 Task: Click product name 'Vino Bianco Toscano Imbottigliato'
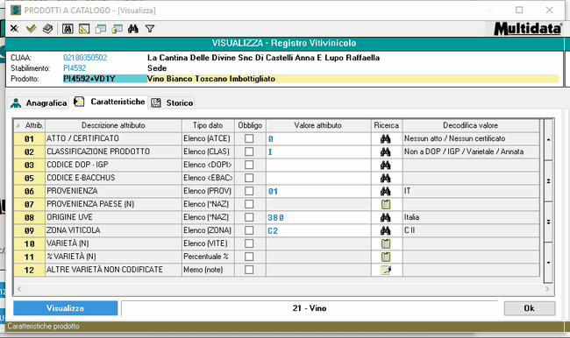tap(211, 79)
